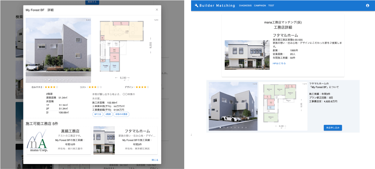375x169 pixels.
Task: Follow the HPはこちら link
Action: coord(279,63)
